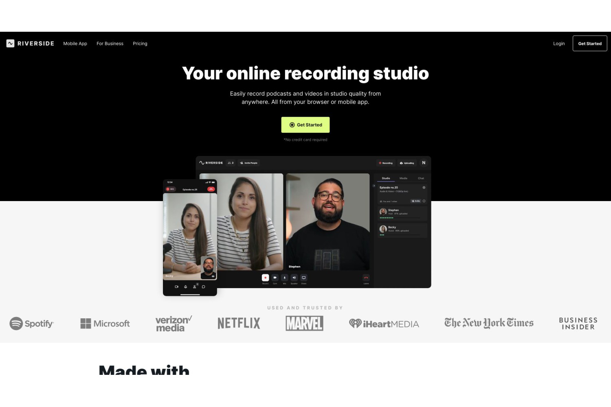Click the iHeartMedia logo
The width and height of the screenshot is (611, 407).
click(384, 324)
